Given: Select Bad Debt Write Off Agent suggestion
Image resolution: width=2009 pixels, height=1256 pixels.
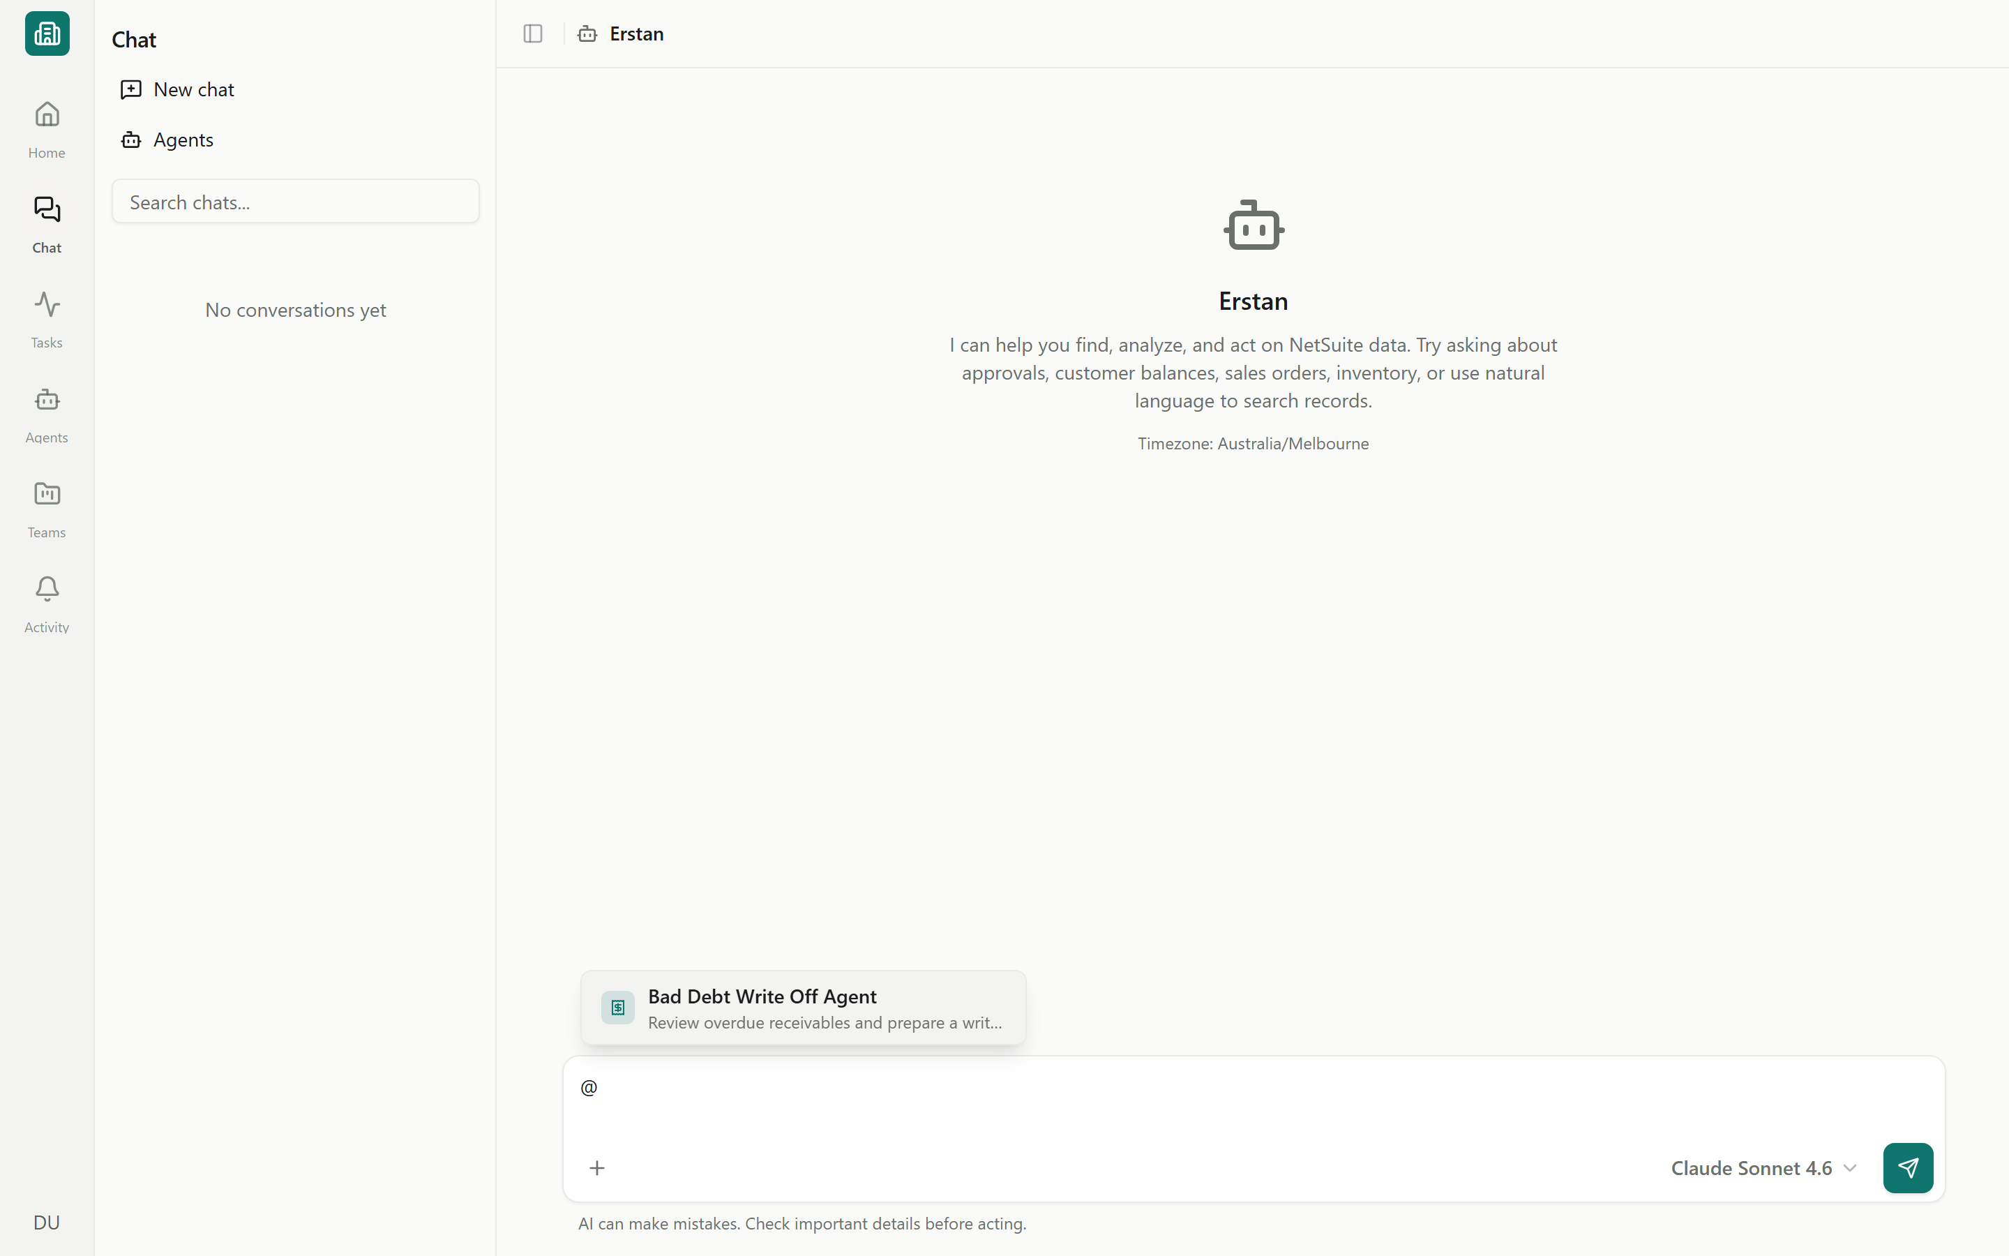Looking at the screenshot, I should [803, 1008].
